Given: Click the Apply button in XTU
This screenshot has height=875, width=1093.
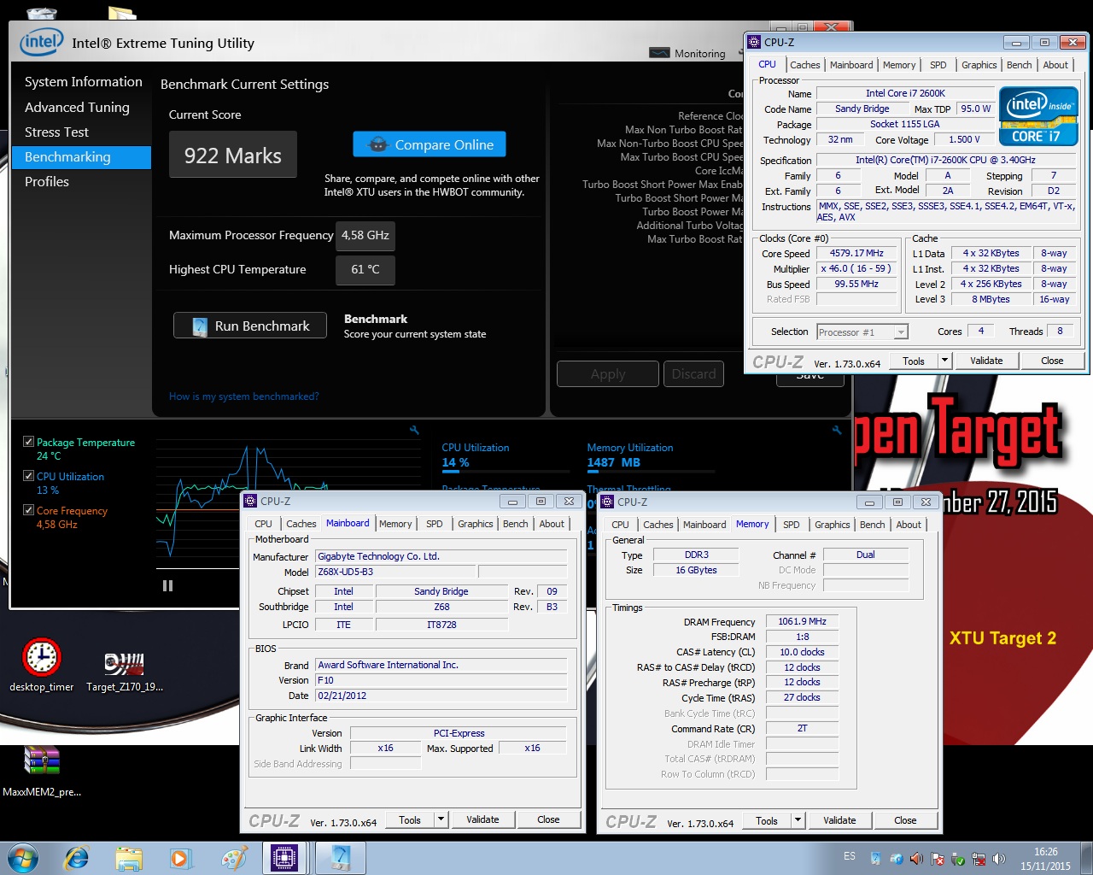Looking at the screenshot, I should click(x=608, y=374).
